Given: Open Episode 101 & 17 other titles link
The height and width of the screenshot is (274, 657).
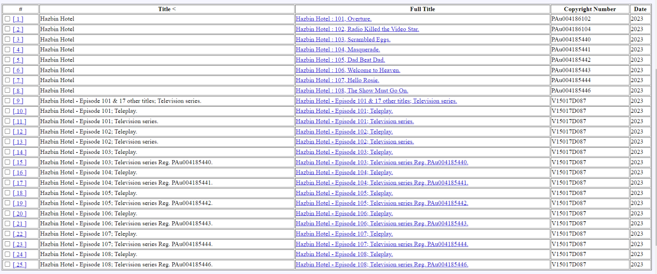Looking at the screenshot, I should click(376, 101).
